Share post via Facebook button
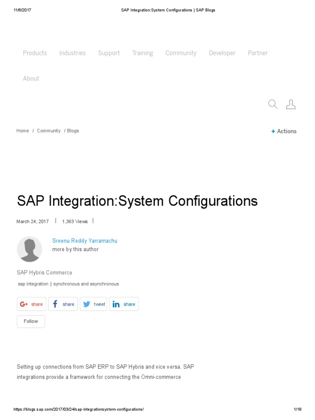This screenshot has height=420, width=315. (x=63, y=304)
